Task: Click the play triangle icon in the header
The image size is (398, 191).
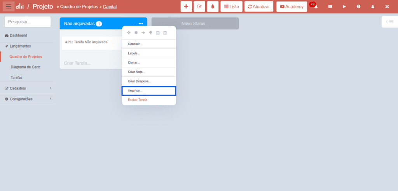Action: tap(344, 7)
